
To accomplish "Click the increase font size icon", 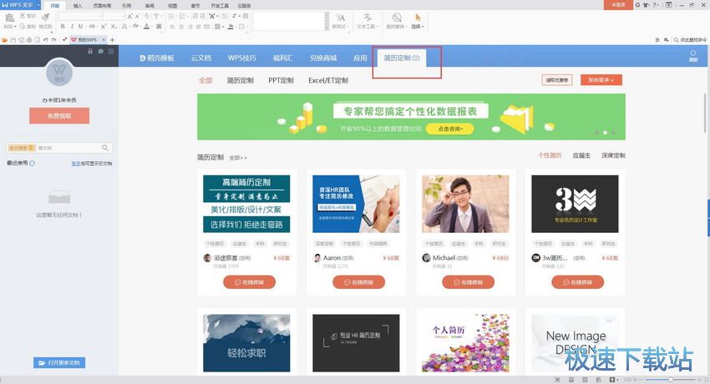I will pos(130,17).
